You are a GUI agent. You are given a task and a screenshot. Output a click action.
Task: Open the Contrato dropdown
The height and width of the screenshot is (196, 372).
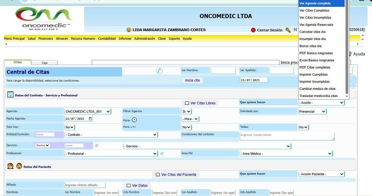(x=111, y=135)
